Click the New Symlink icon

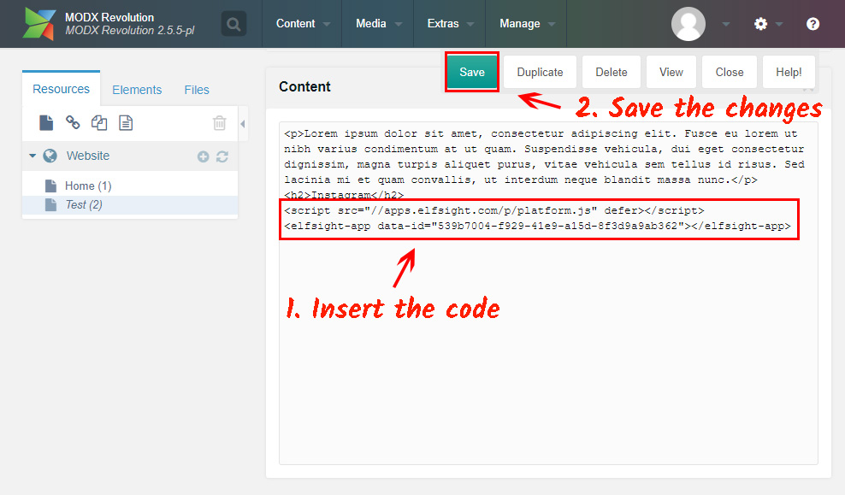point(99,123)
